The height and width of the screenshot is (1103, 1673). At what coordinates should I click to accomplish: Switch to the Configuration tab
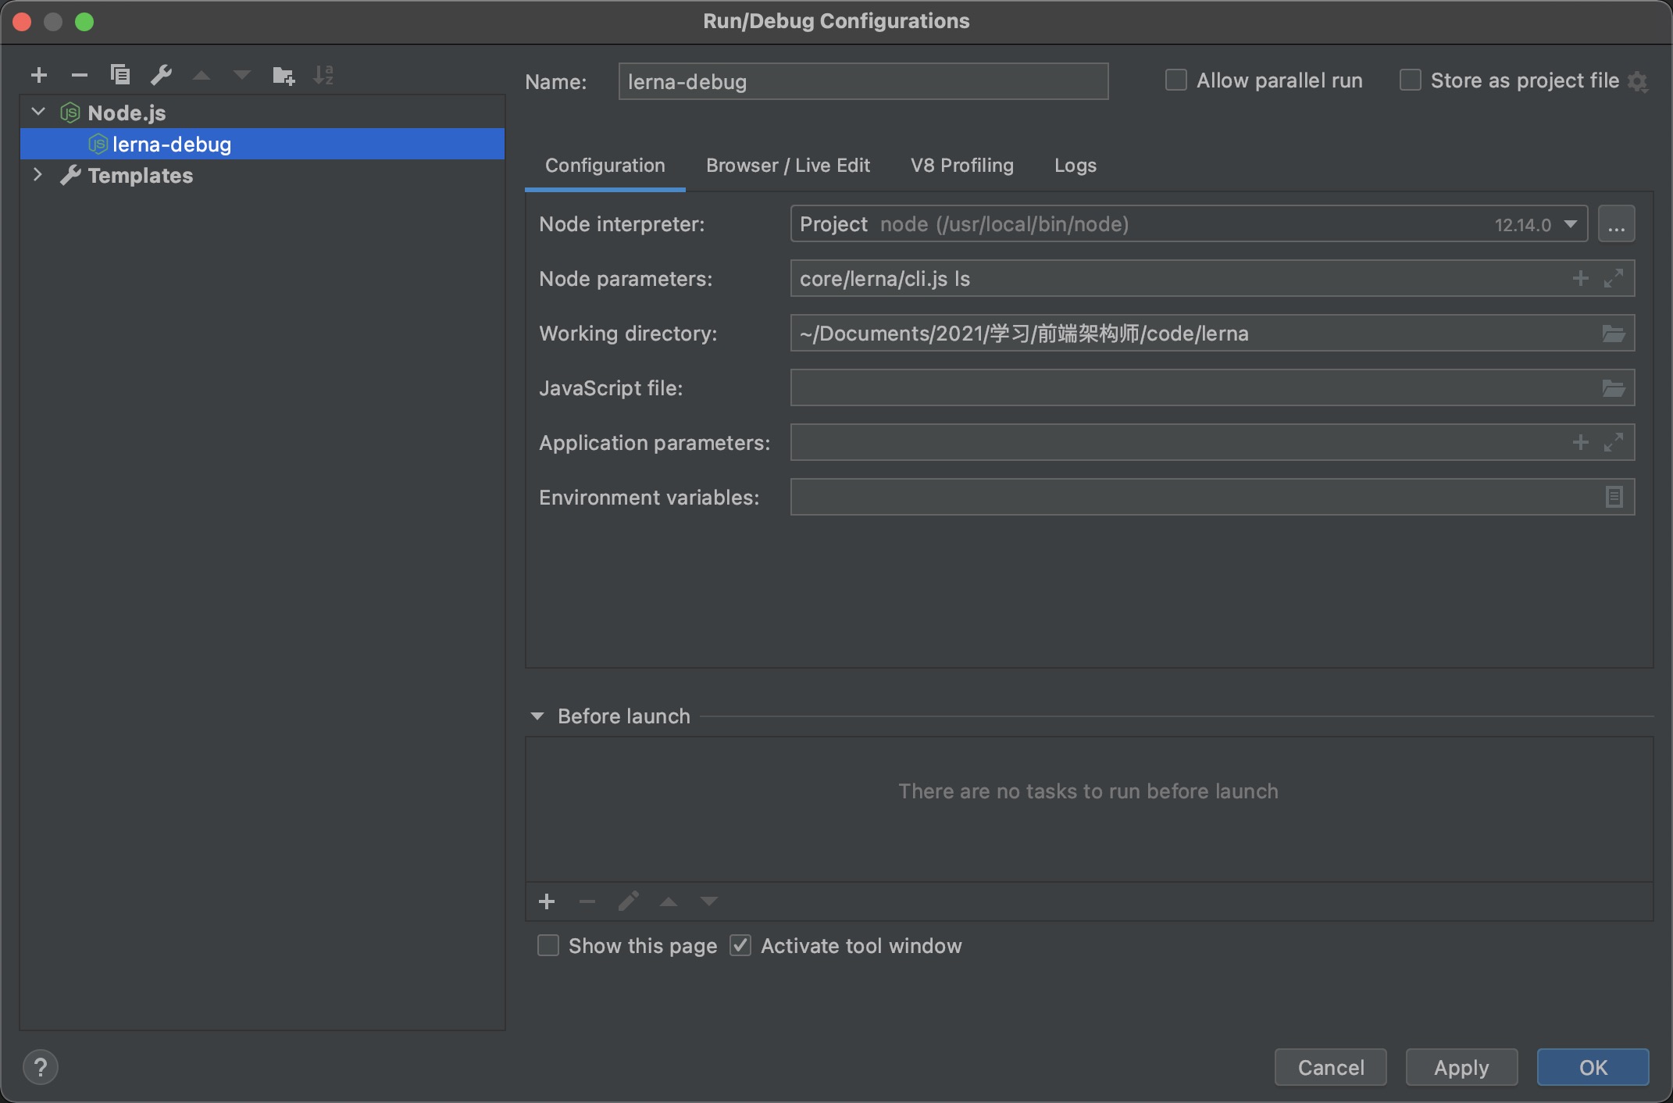(x=605, y=166)
